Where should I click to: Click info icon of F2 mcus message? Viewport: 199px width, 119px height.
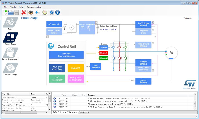(x=55, y=104)
